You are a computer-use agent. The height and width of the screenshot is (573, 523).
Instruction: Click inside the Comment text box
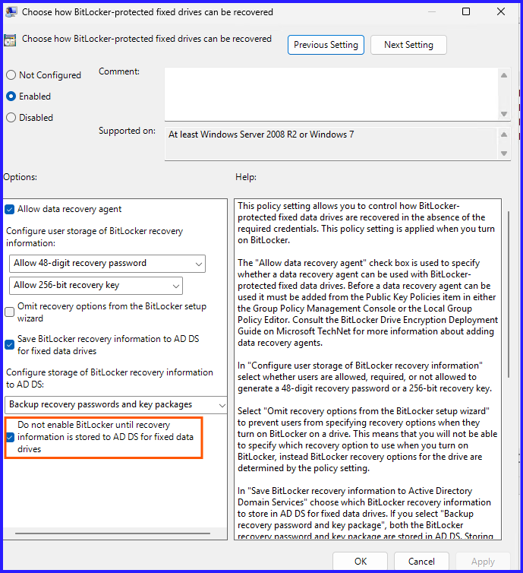(330, 93)
